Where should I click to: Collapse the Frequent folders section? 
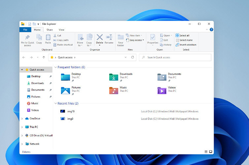coord(55,67)
